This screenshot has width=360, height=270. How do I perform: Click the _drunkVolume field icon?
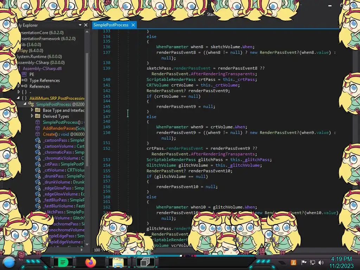pyautogui.click(x=38, y=182)
